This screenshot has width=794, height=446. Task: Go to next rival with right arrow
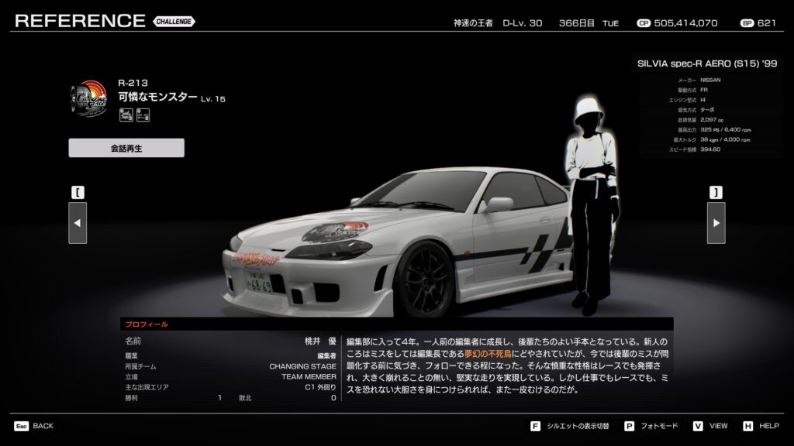716,223
